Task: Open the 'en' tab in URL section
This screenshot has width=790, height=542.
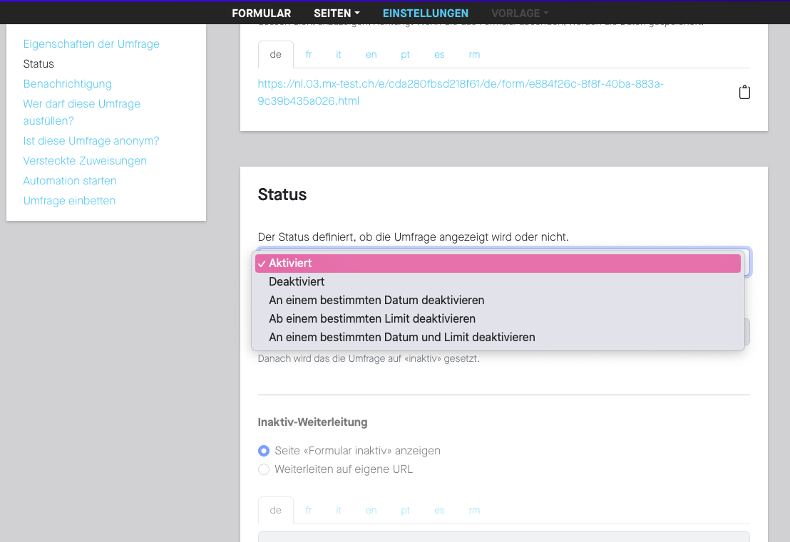Action: pyautogui.click(x=371, y=54)
